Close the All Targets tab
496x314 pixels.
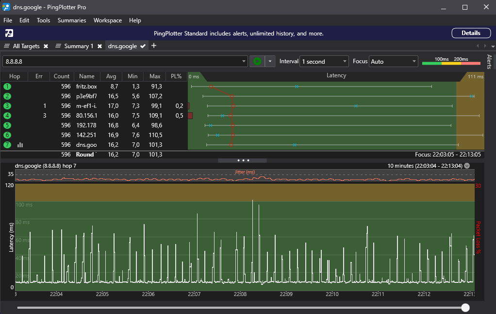pyautogui.click(x=46, y=46)
